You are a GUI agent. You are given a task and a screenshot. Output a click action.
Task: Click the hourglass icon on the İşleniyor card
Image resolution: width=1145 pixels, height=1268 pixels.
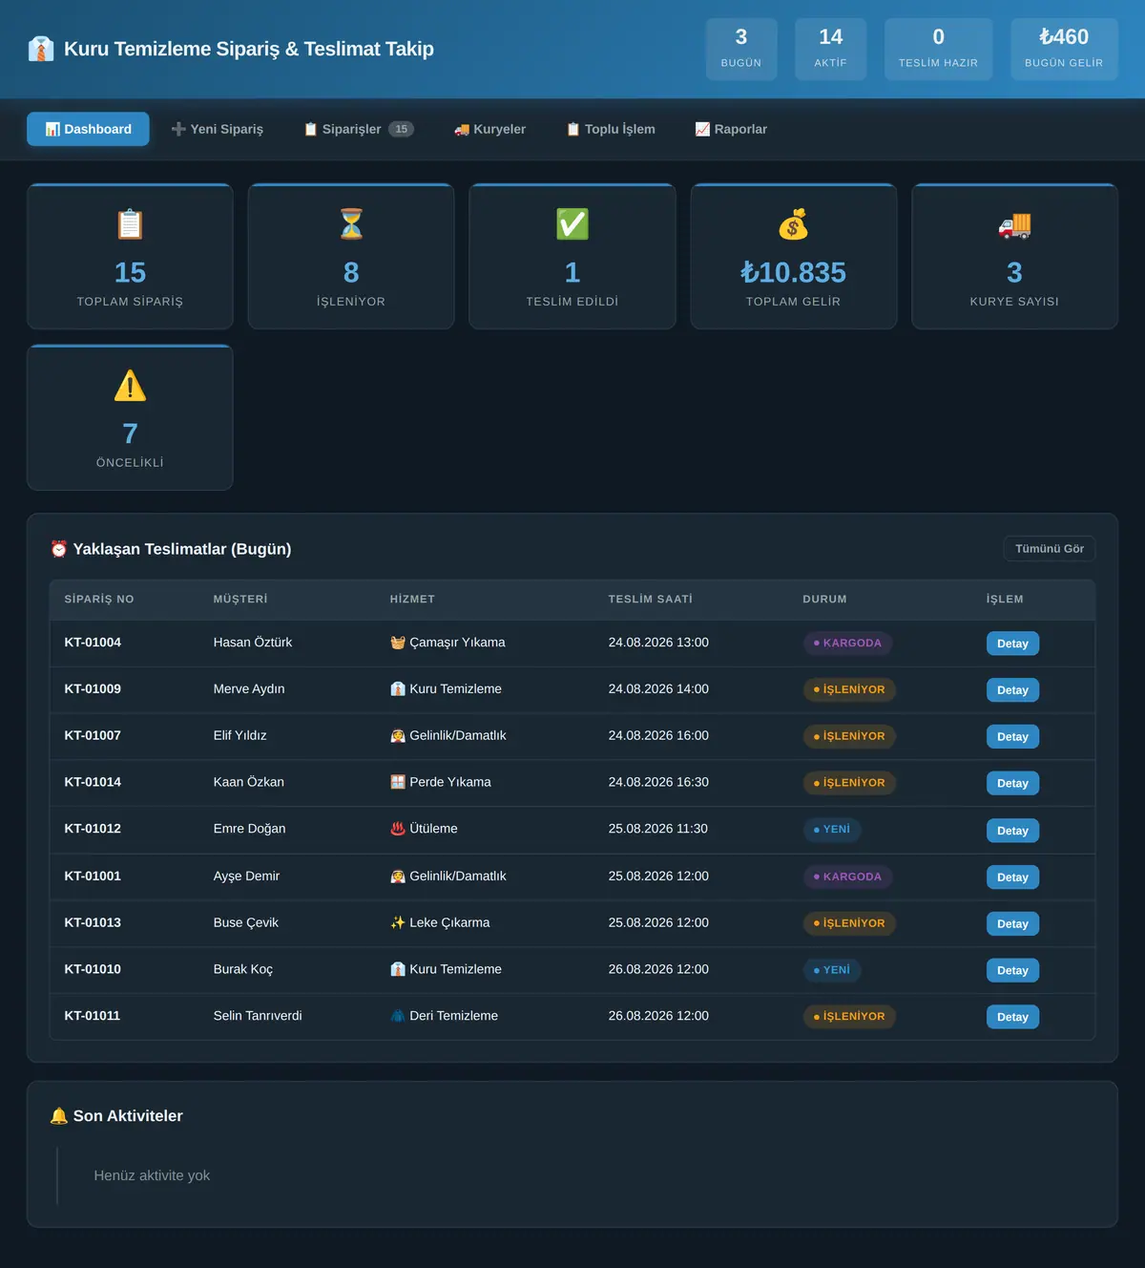click(x=351, y=224)
